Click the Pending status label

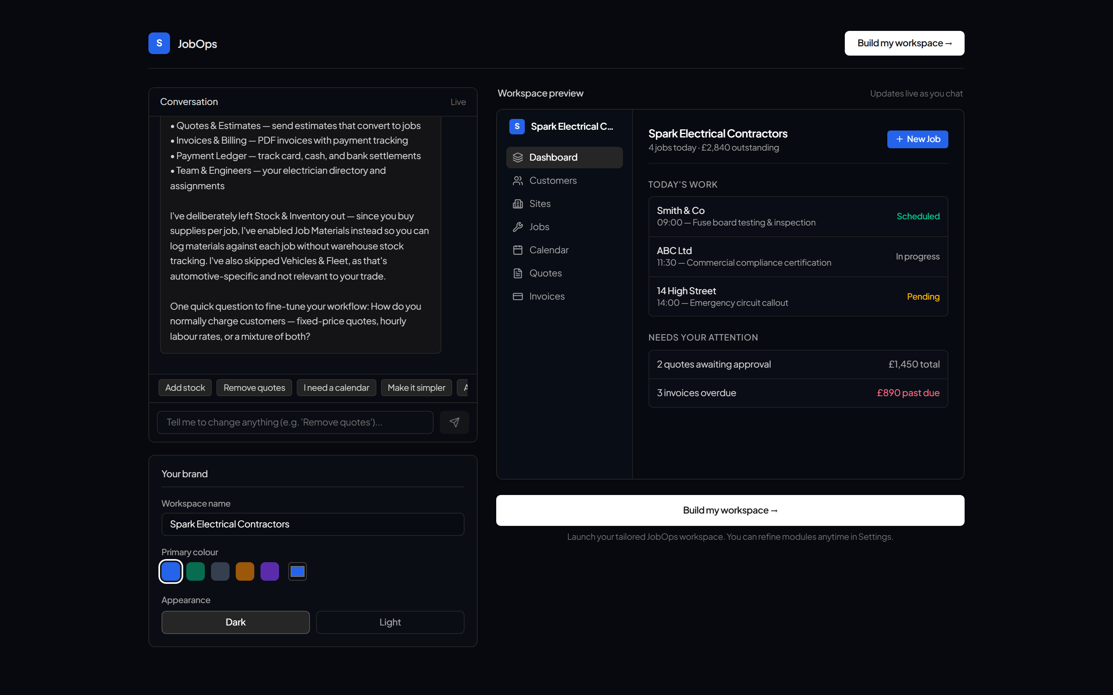point(923,297)
